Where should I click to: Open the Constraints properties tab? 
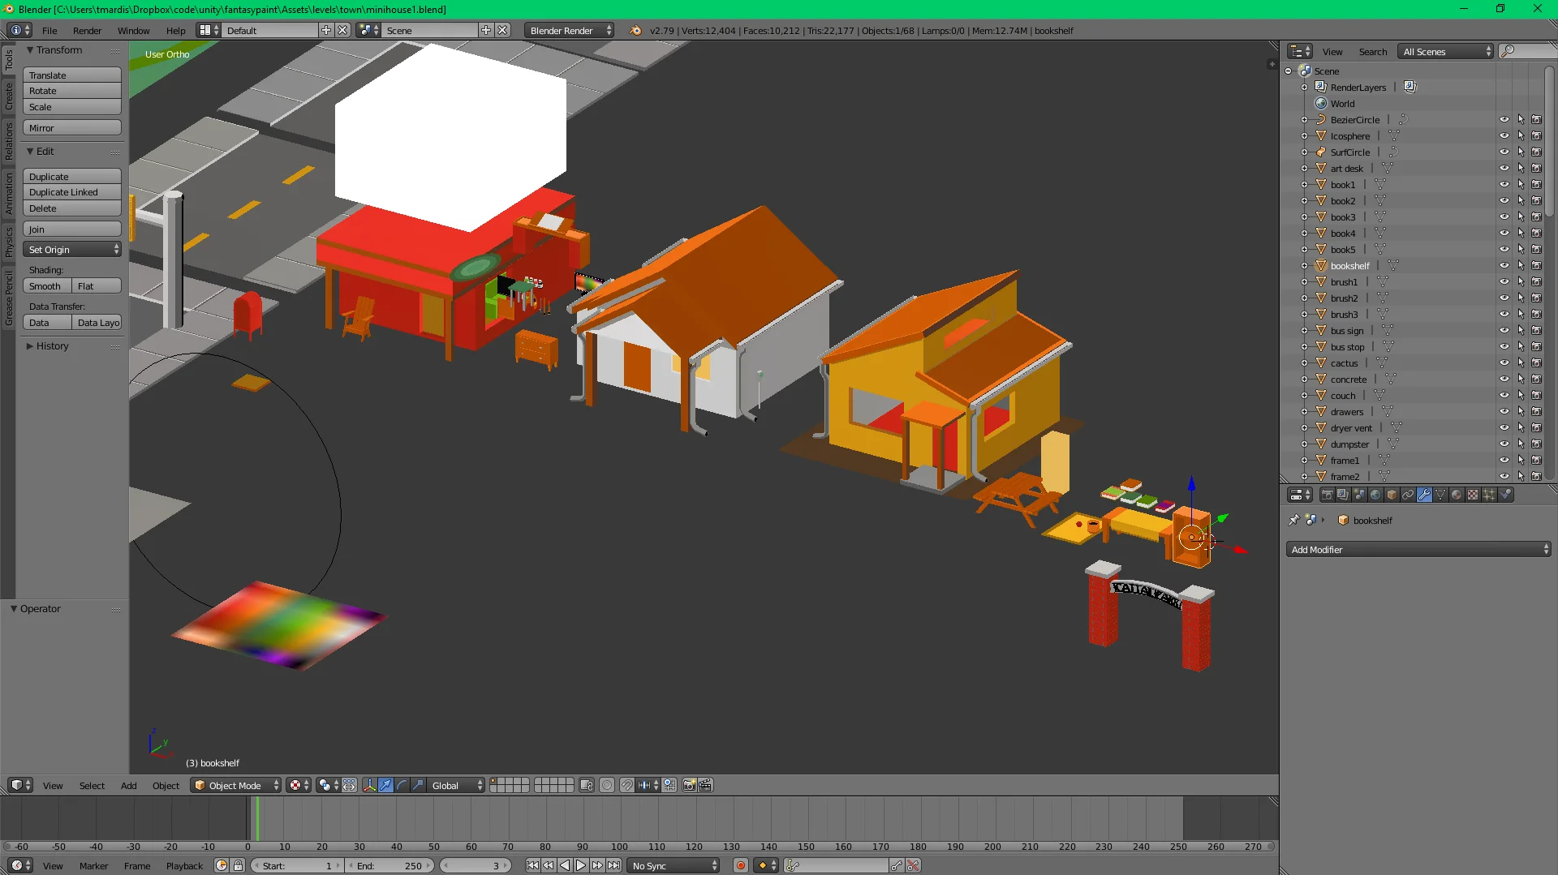tap(1408, 495)
